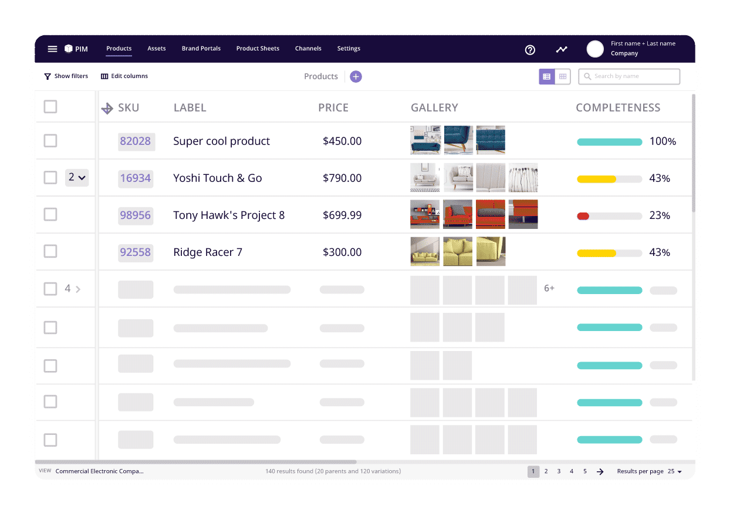Click the Show filters funnel icon
Viewport: 730px width, 513px height.
click(x=47, y=76)
